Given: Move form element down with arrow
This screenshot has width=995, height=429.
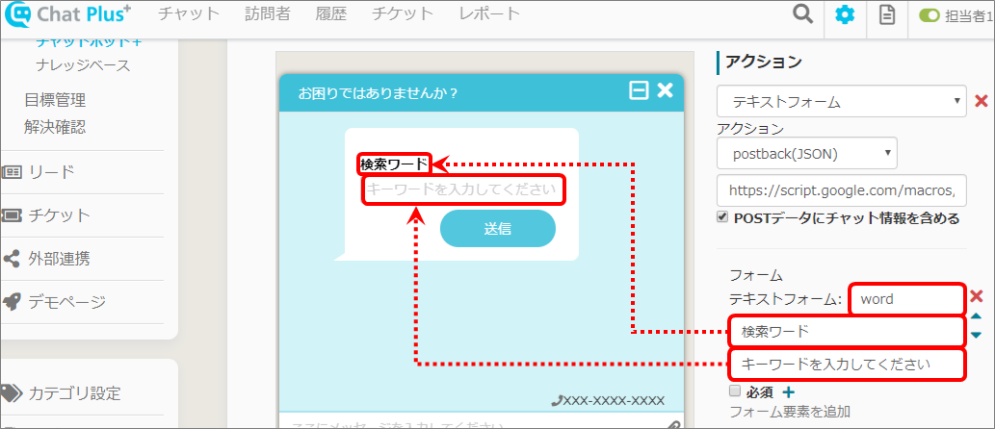Looking at the screenshot, I should coord(976,335).
